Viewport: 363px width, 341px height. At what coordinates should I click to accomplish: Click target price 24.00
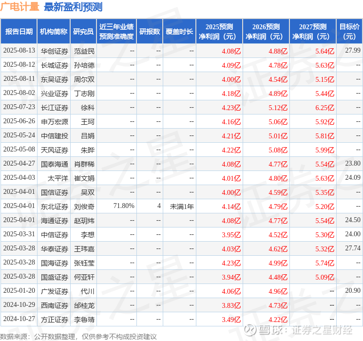[353, 234]
